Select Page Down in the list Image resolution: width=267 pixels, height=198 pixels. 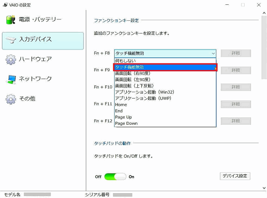pos(165,123)
